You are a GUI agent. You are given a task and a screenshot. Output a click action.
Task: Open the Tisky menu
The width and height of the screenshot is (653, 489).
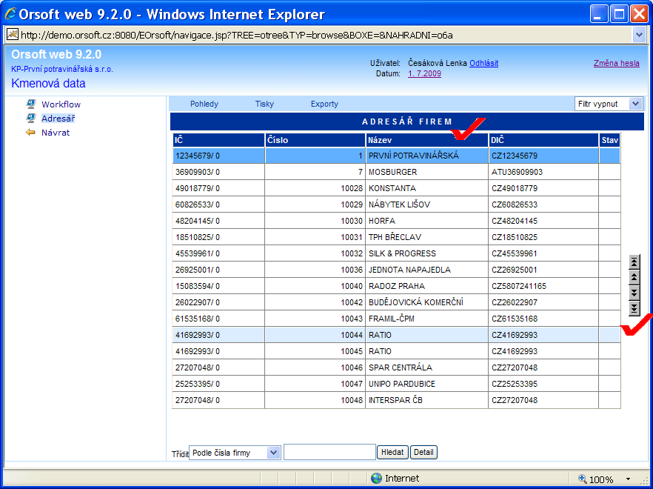(264, 104)
